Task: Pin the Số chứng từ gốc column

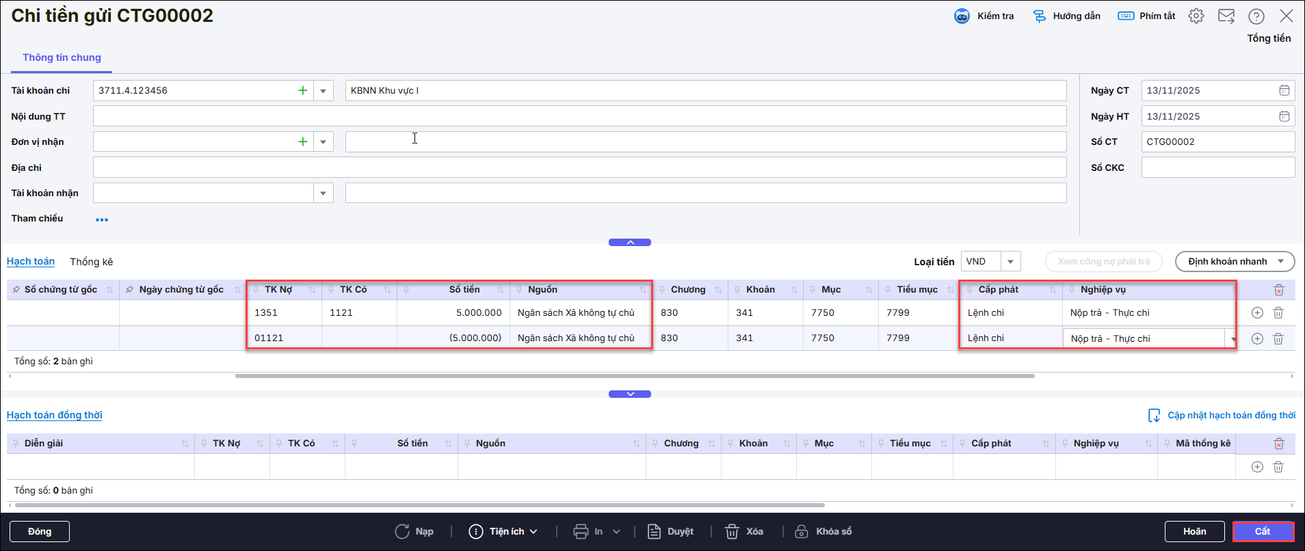Action: coord(16,290)
